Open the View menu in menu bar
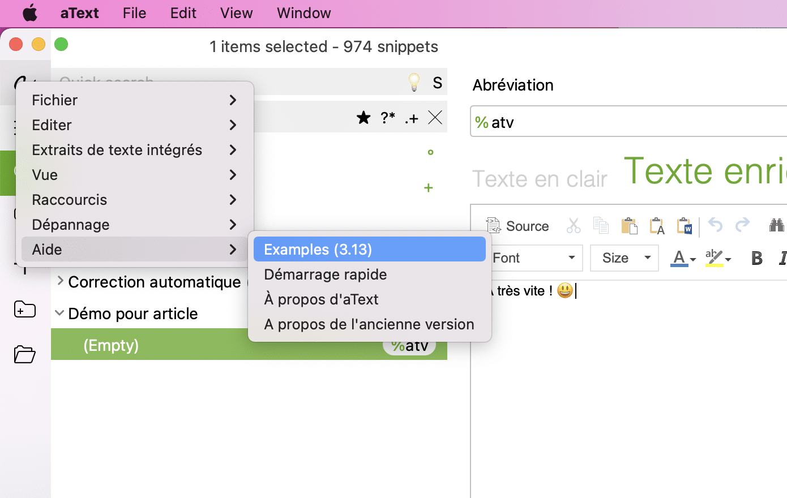Image resolution: width=787 pixels, height=498 pixels. [236, 13]
